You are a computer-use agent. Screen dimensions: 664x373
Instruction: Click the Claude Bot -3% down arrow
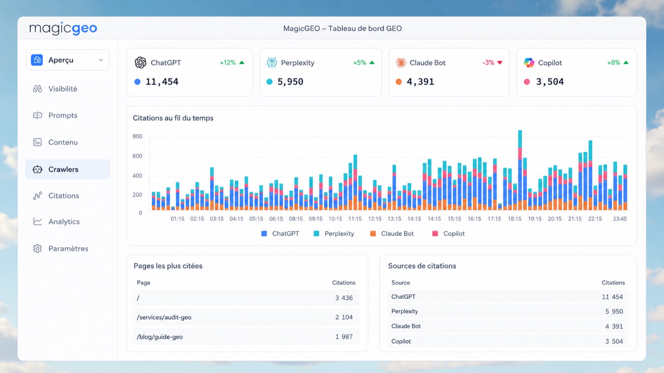(500, 63)
